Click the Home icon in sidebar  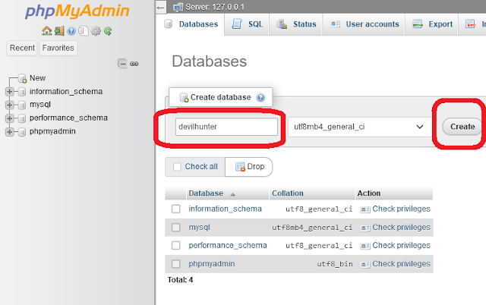[47, 31]
